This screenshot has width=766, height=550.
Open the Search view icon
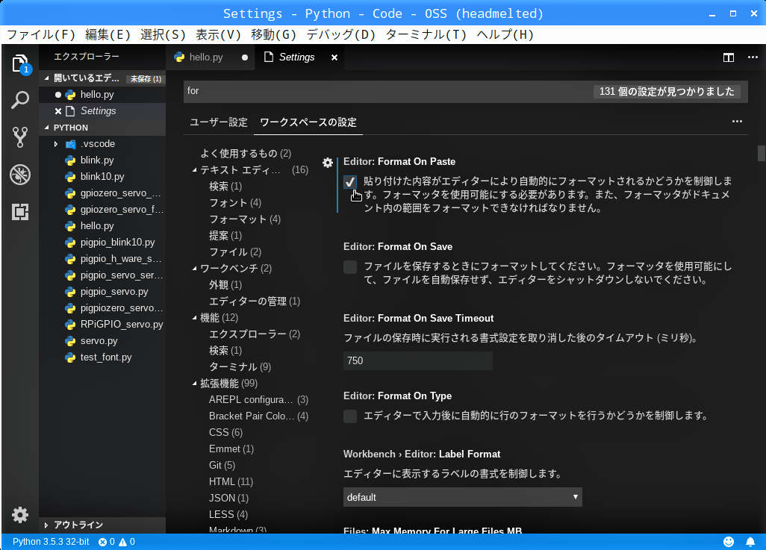pos(20,100)
